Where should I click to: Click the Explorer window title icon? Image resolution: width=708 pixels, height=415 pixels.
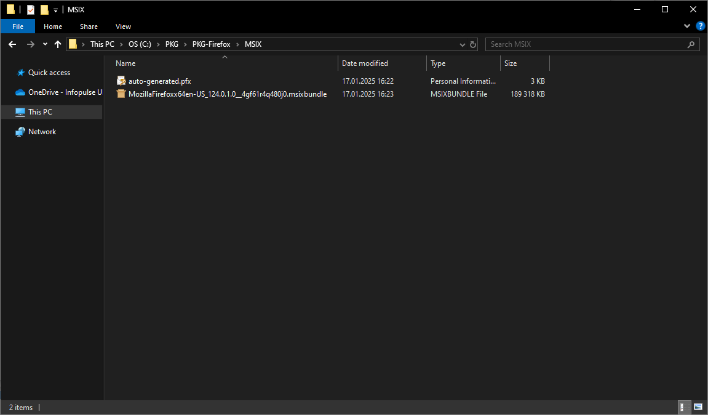[x=11, y=9]
